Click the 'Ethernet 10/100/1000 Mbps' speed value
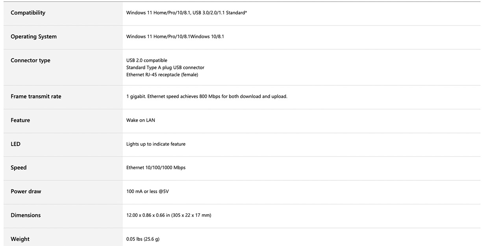 156,168
